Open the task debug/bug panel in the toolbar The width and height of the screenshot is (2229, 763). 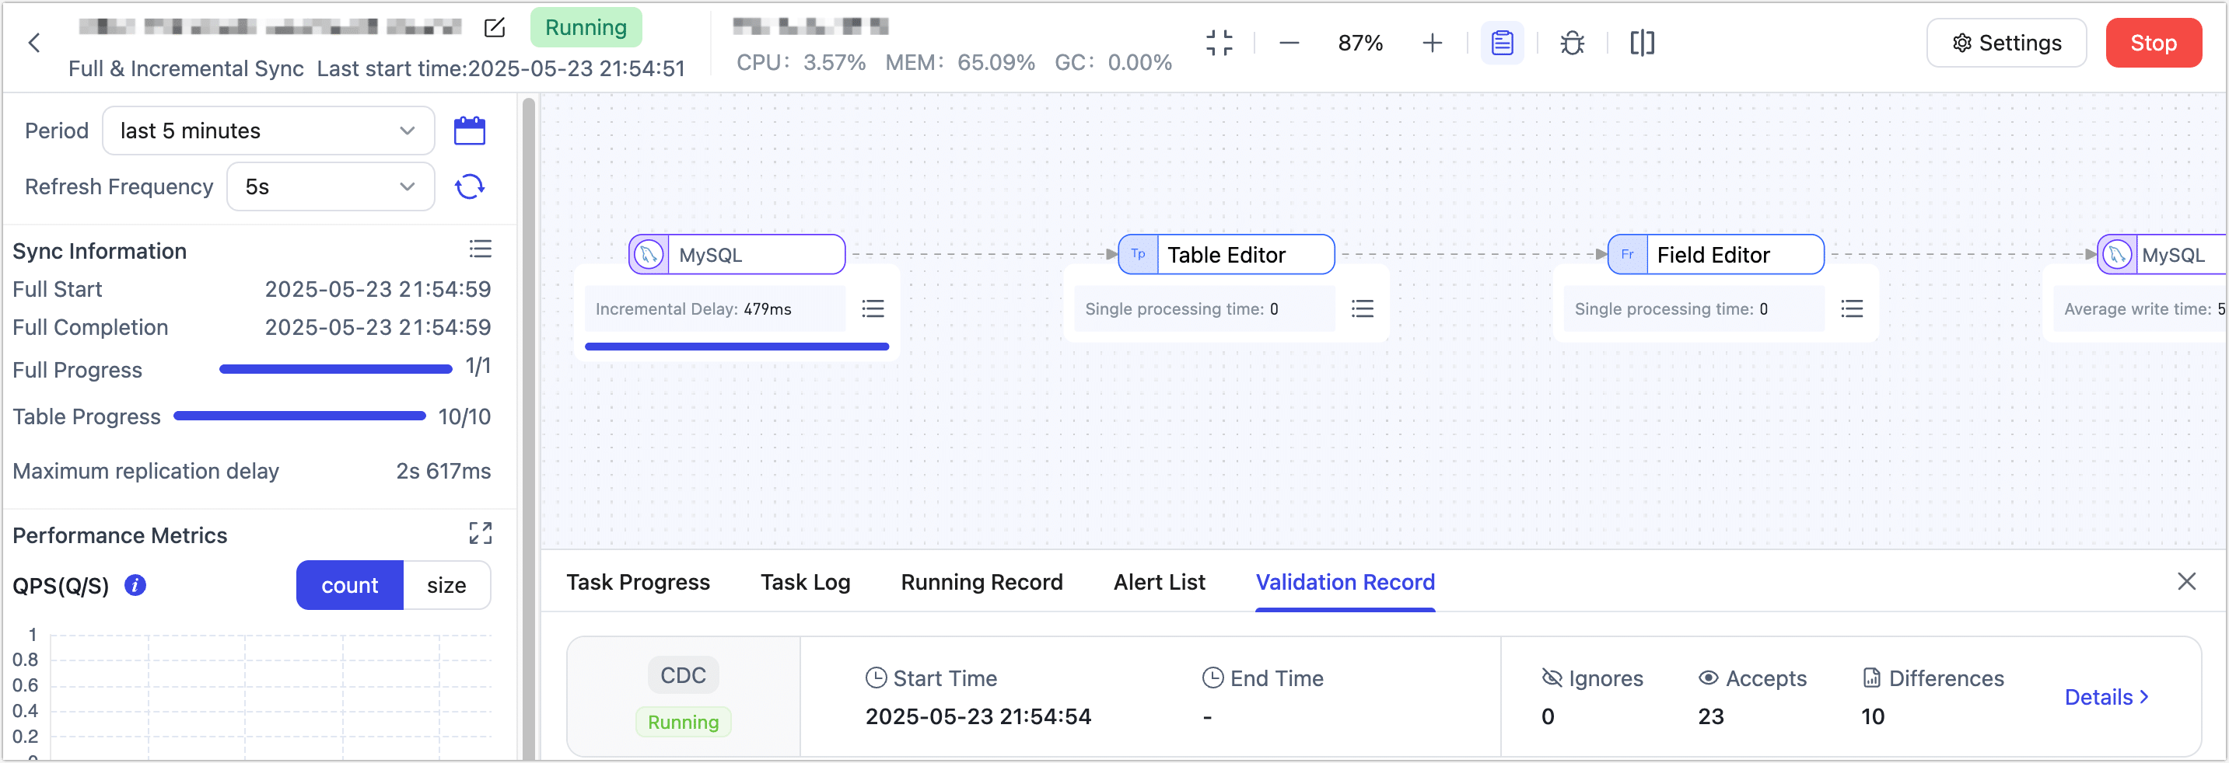pos(1571,42)
